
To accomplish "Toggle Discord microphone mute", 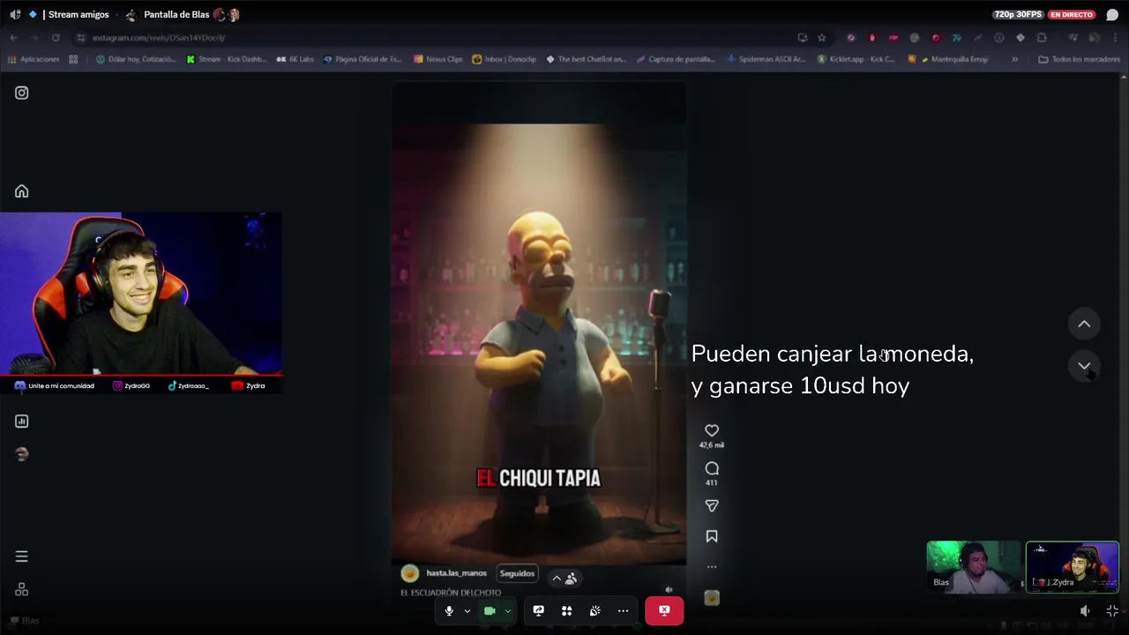I will 449,610.
